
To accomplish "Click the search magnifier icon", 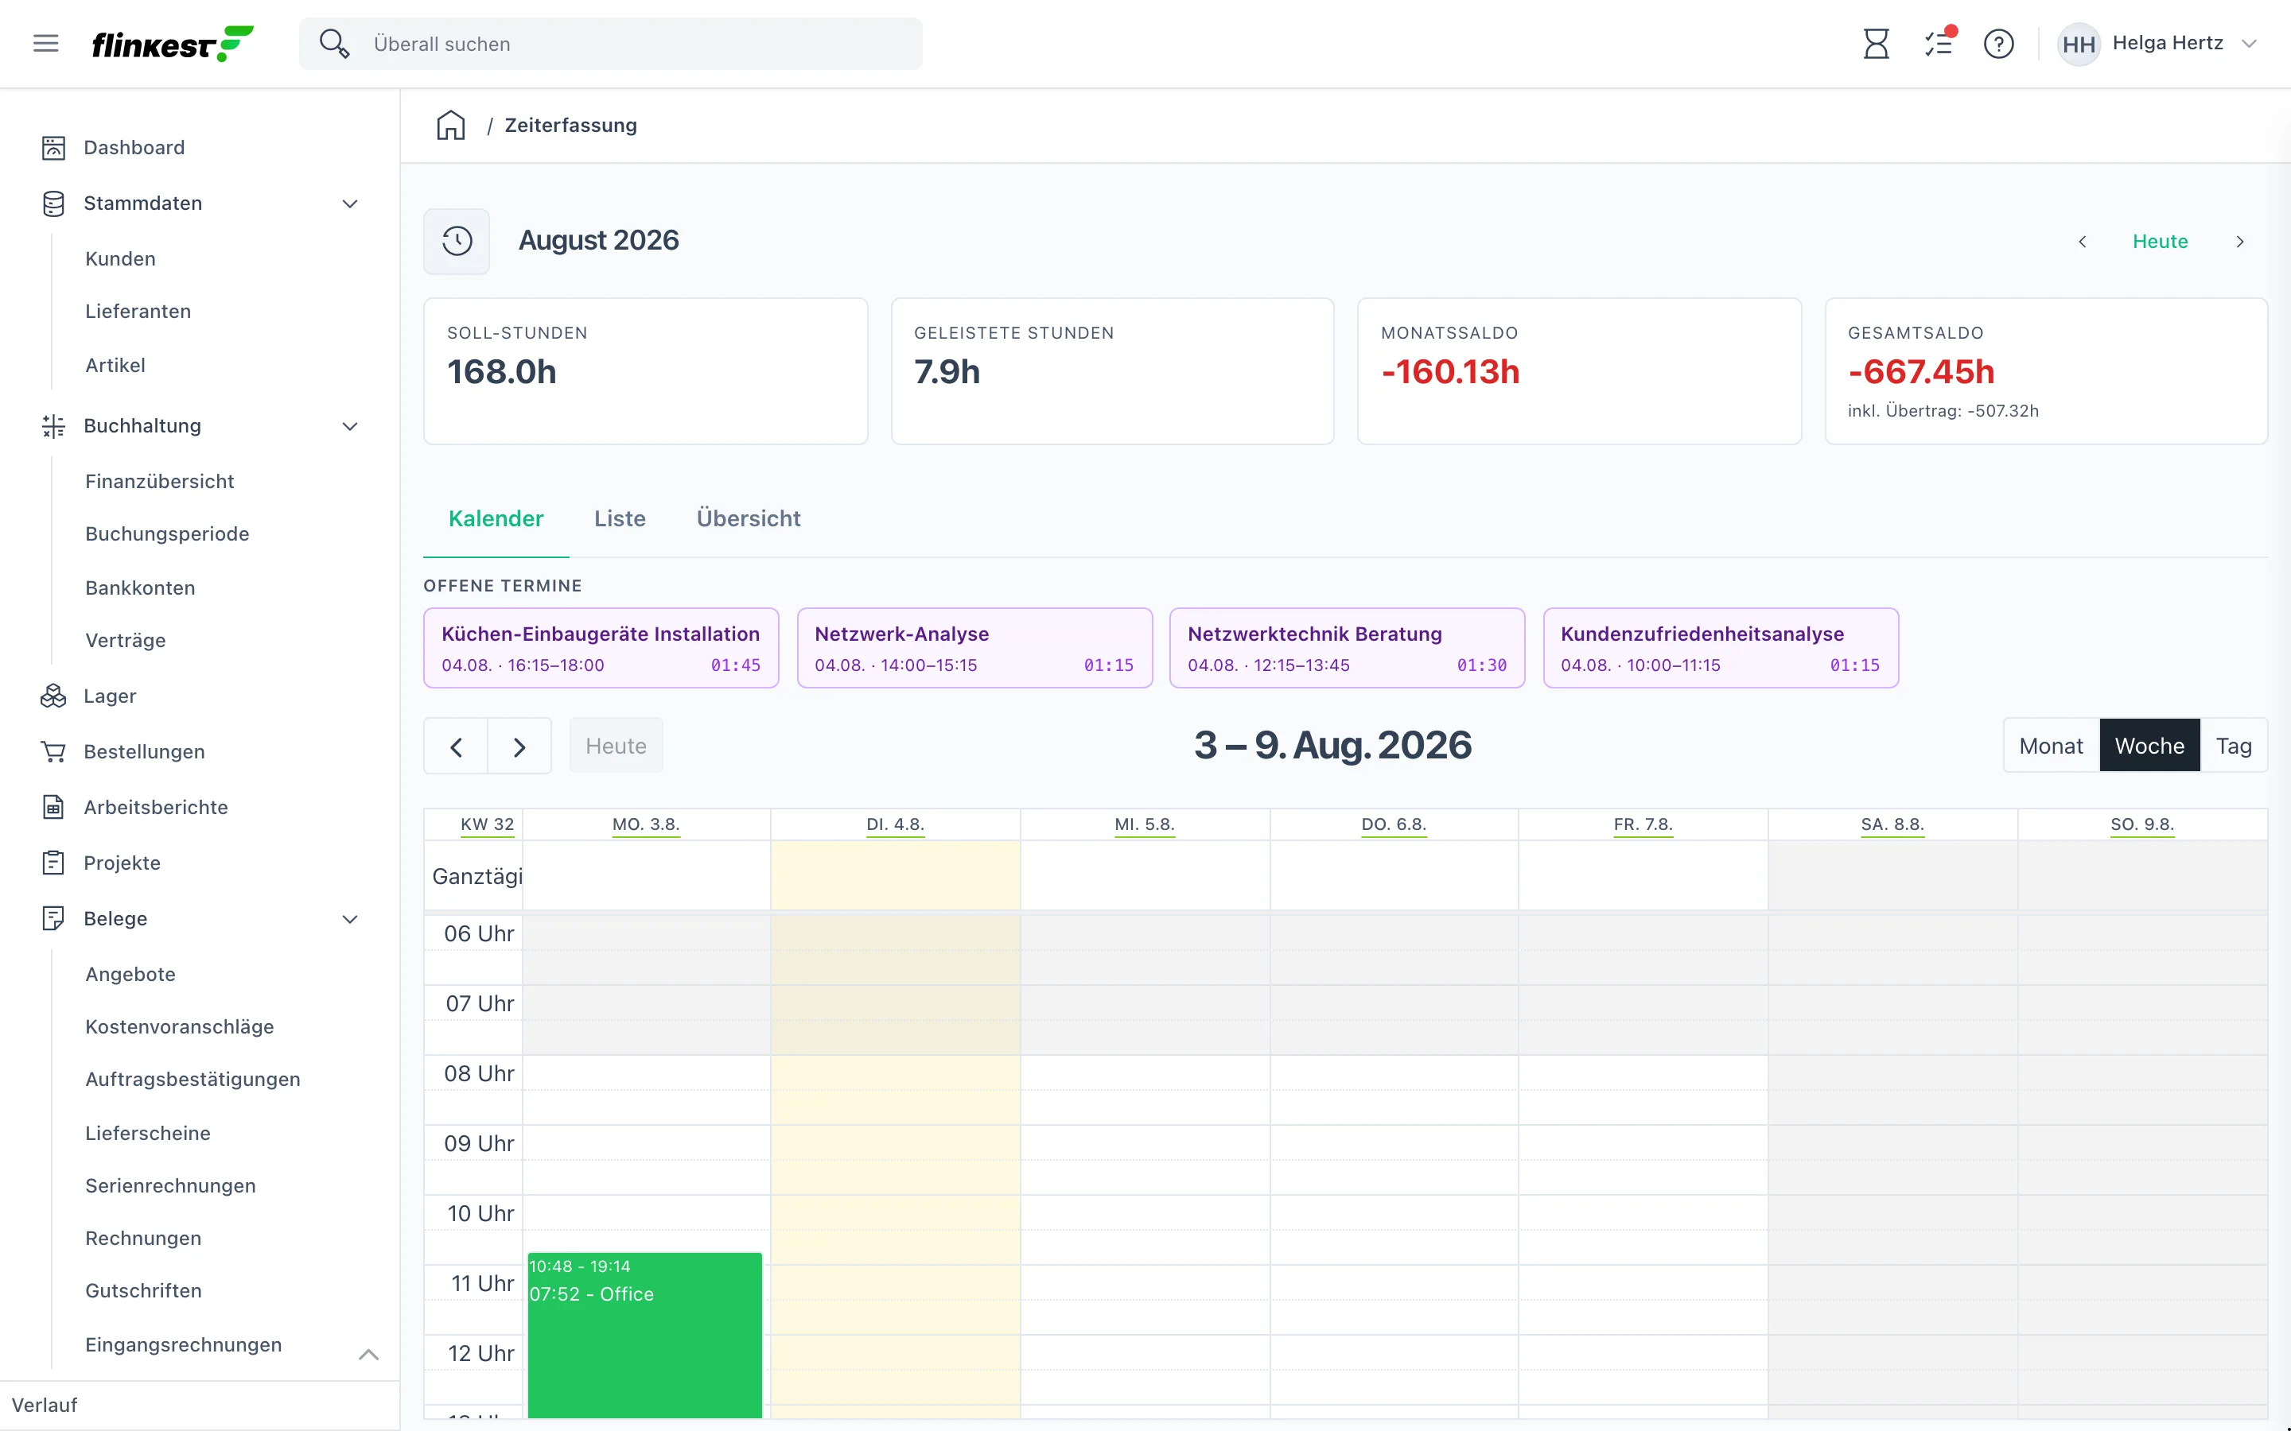I will point(333,44).
